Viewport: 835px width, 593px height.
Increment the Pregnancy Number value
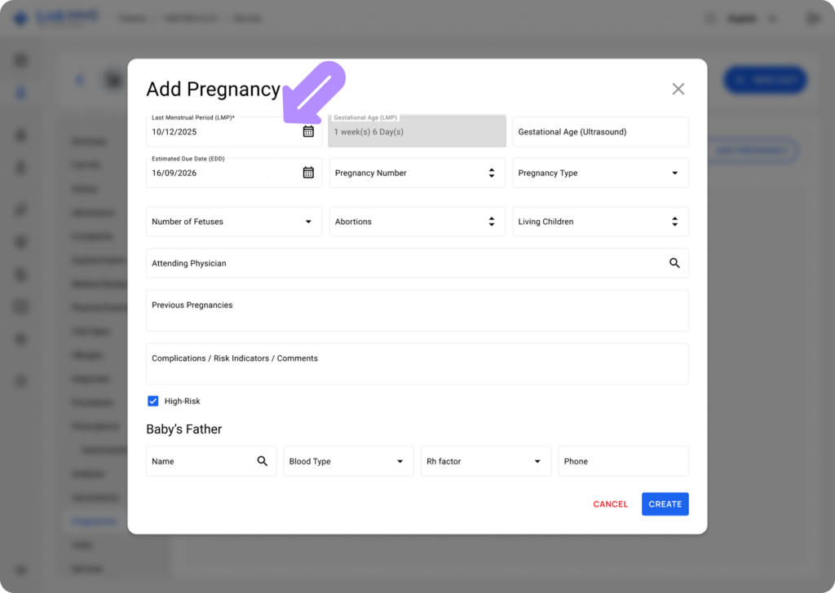coord(491,169)
